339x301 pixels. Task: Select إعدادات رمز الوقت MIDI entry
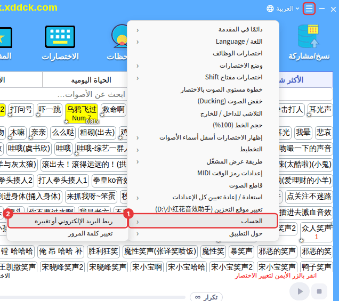click(203, 173)
